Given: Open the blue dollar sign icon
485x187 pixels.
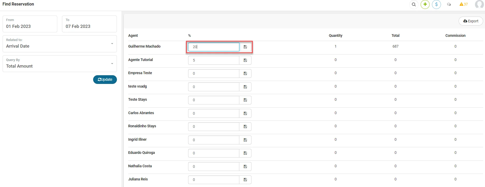Looking at the screenshot, I should click(436, 4).
